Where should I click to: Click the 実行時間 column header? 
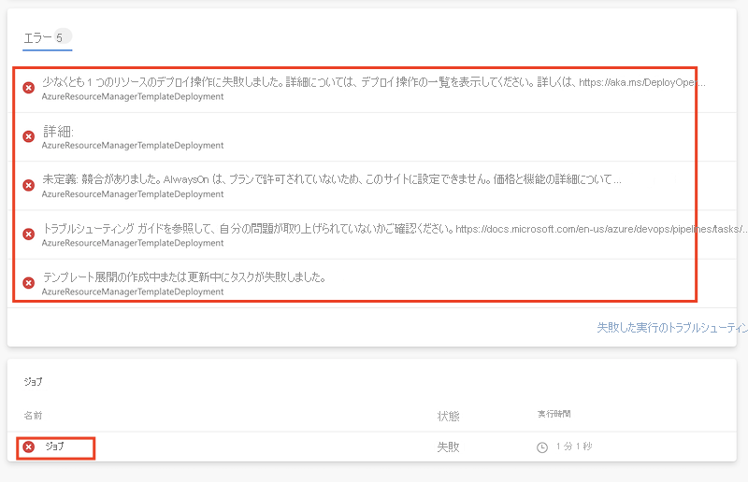click(554, 414)
